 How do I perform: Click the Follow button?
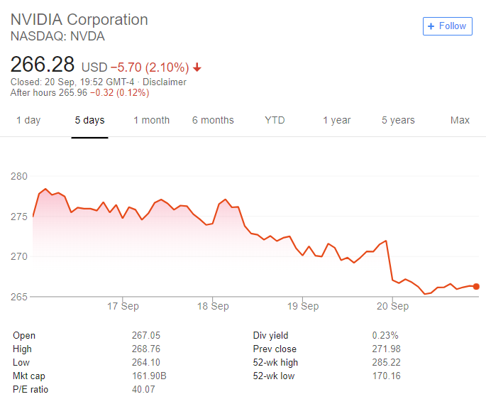(x=447, y=26)
